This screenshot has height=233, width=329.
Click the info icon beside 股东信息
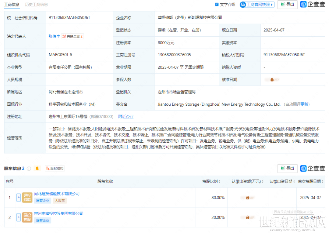[x=29, y=169]
